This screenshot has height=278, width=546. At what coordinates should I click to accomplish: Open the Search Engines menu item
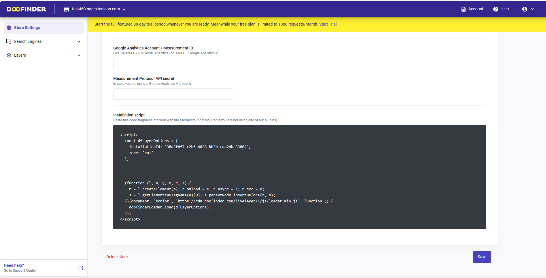click(x=44, y=42)
